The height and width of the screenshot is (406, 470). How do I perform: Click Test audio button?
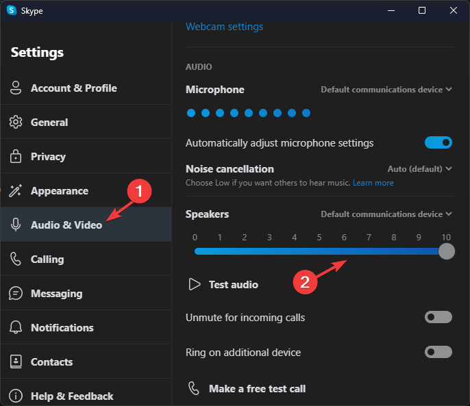(223, 284)
